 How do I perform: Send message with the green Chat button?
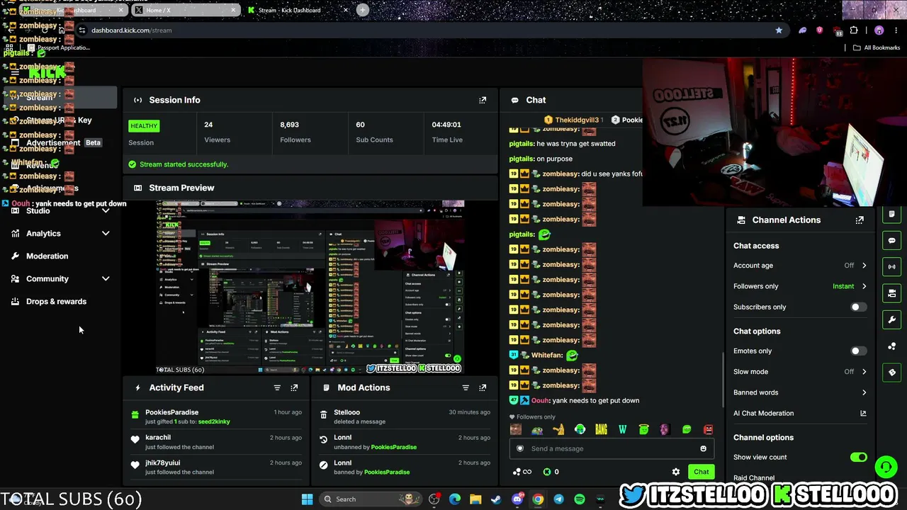(x=701, y=472)
